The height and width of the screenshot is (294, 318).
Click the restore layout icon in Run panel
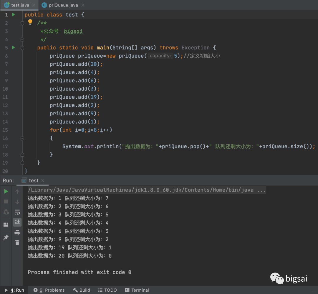(x=6, y=225)
